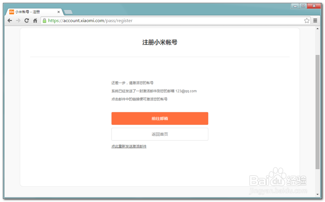The width and height of the screenshot is (325, 202).
Task: Click the browser back navigation icon
Action: coord(10,20)
